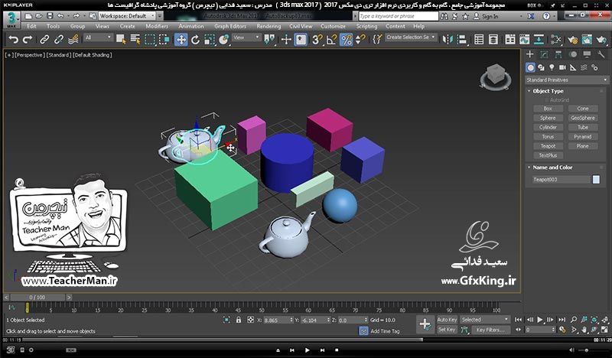The height and width of the screenshot is (358, 612).
Task: Click the Teapot003 object name field
Action: pyautogui.click(x=562, y=180)
